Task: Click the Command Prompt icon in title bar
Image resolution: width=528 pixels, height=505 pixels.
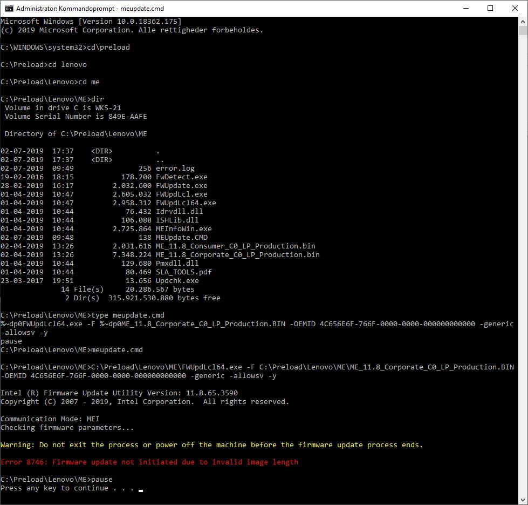Action: coord(9,9)
